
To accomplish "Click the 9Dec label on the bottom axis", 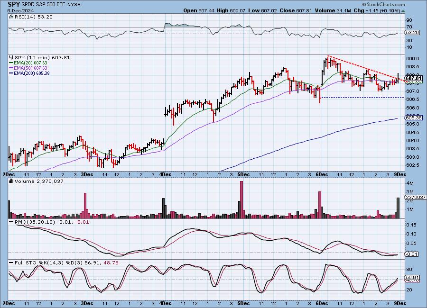I will (399, 303).
